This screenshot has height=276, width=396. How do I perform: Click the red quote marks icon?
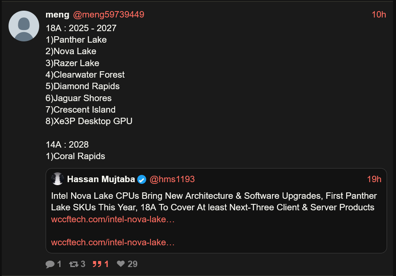pos(97,264)
